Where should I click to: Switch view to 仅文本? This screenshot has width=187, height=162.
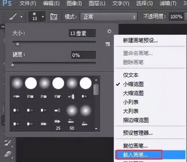coord(150,75)
